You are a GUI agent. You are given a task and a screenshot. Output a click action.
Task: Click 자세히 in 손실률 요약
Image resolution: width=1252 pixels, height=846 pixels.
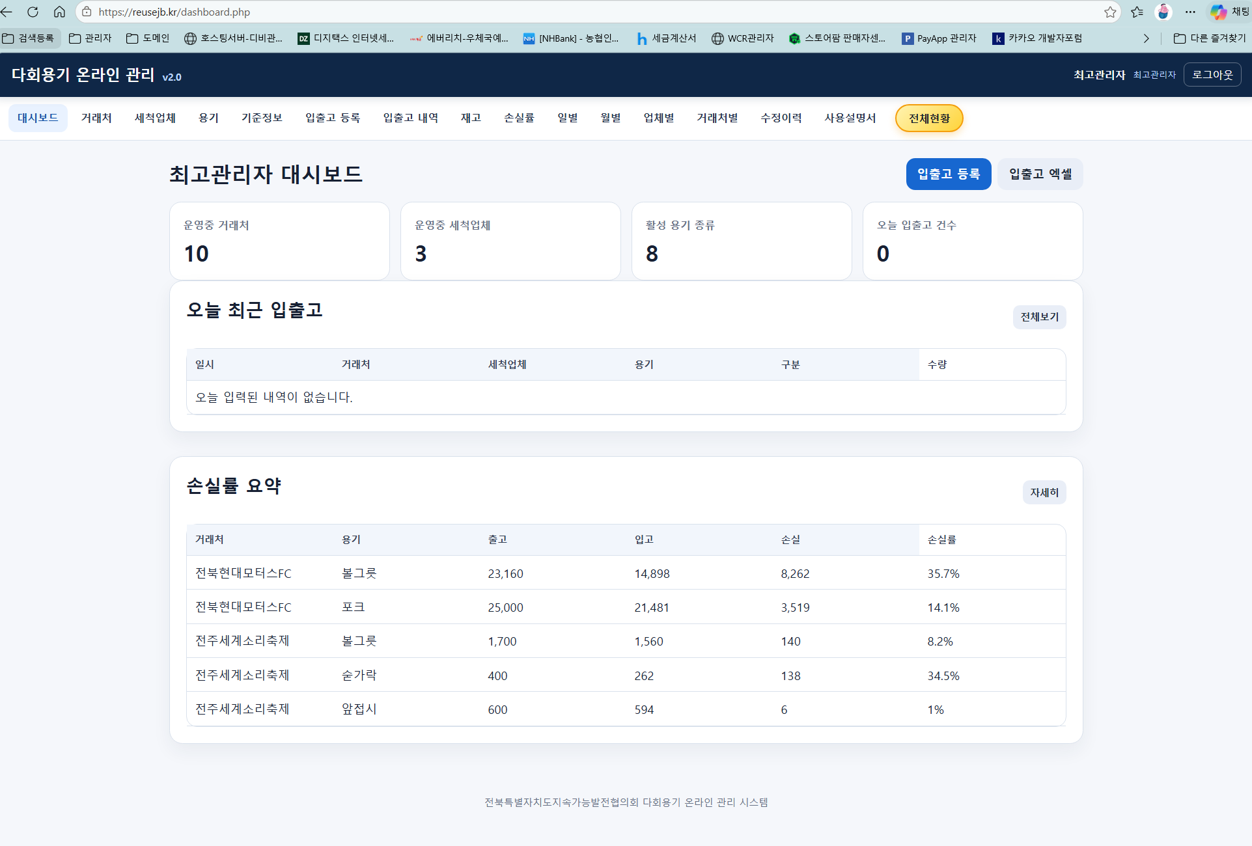click(1044, 493)
